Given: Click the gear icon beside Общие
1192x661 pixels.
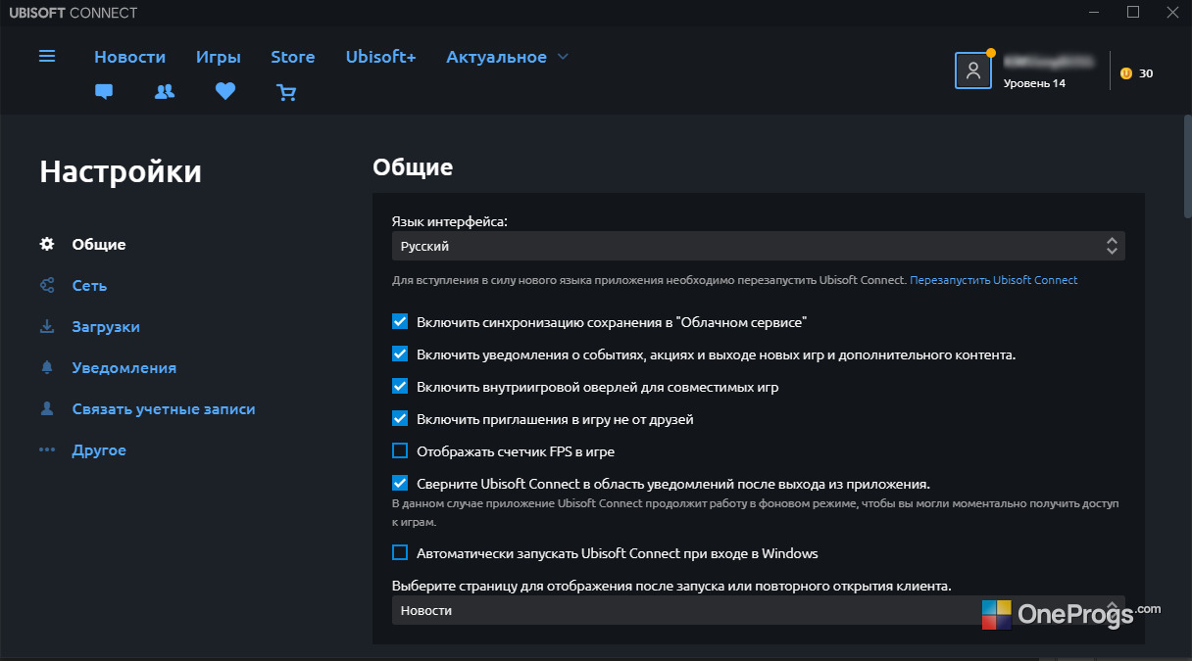Looking at the screenshot, I should pyautogui.click(x=46, y=244).
